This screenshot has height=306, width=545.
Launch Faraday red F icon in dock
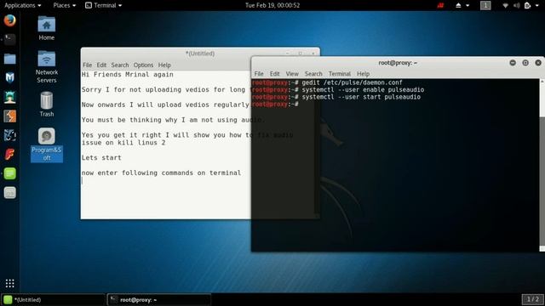[9, 154]
